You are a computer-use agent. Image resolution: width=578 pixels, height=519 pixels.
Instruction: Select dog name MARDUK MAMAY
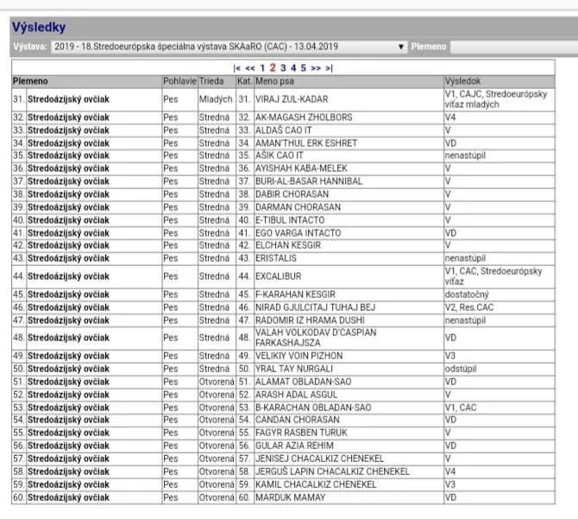pos(291,497)
